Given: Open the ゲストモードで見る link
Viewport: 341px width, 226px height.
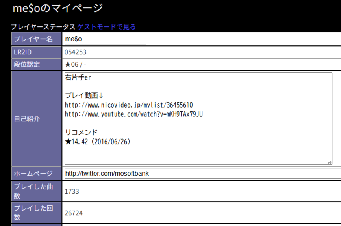Looking at the screenshot, I should coord(107,27).
